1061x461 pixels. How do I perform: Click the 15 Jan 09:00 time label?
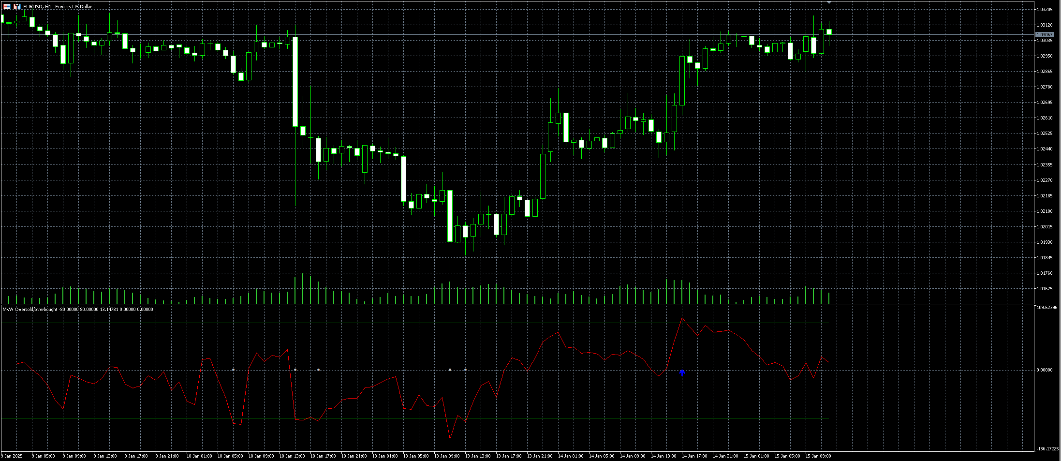(x=818, y=456)
